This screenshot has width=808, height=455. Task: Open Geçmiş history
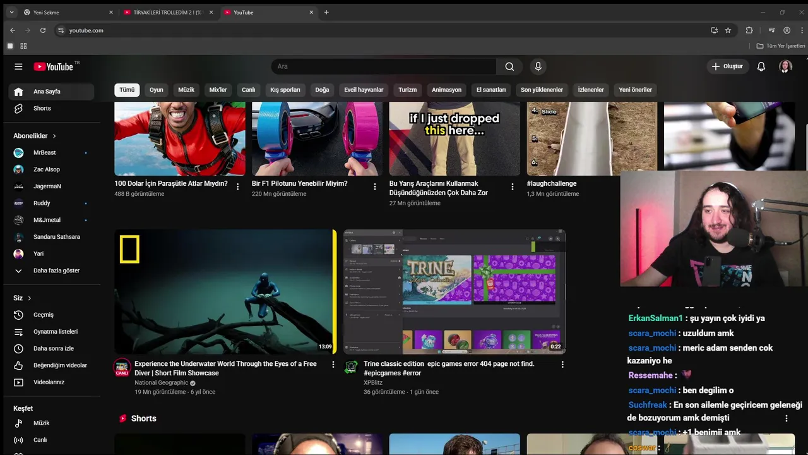pos(51,315)
